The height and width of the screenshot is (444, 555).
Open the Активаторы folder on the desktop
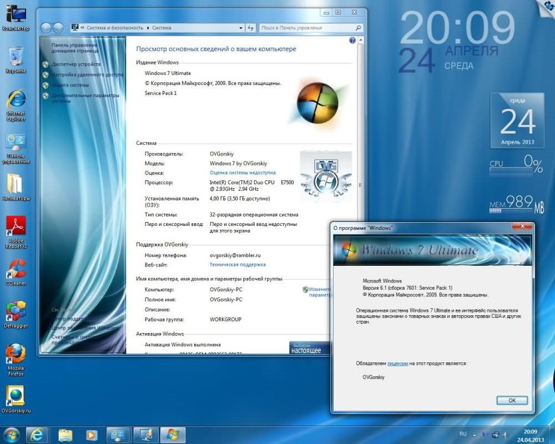click(15, 184)
